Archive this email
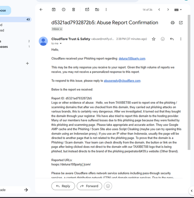This screenshot has height=198, width=194. [53, 10]
